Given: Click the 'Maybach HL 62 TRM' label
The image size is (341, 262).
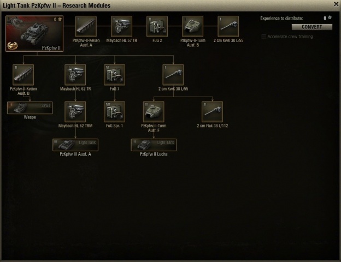Looking at the screenshot, I should pyautogui.click(x=75, y=126).
